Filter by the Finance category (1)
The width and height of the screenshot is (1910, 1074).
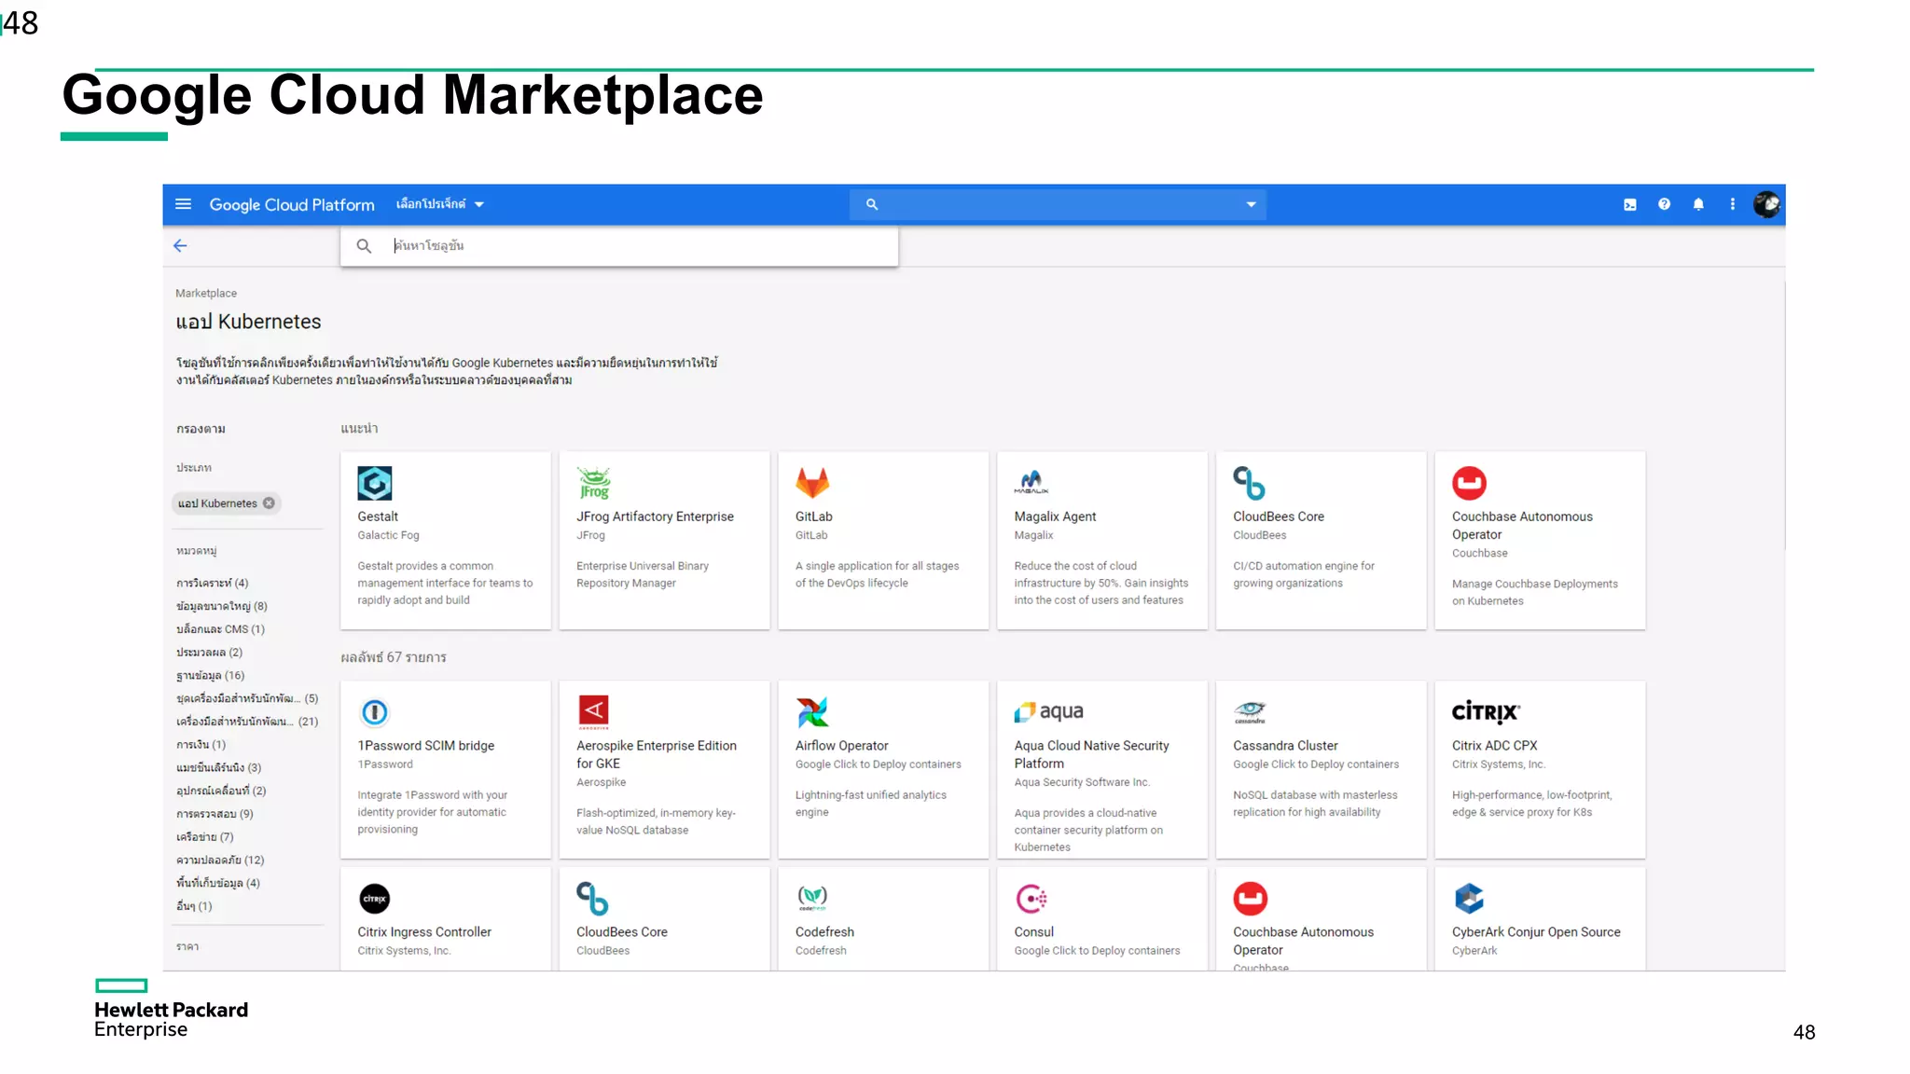[201, 745]
